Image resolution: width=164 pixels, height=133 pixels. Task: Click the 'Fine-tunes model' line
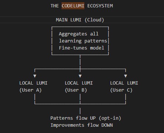81,48
